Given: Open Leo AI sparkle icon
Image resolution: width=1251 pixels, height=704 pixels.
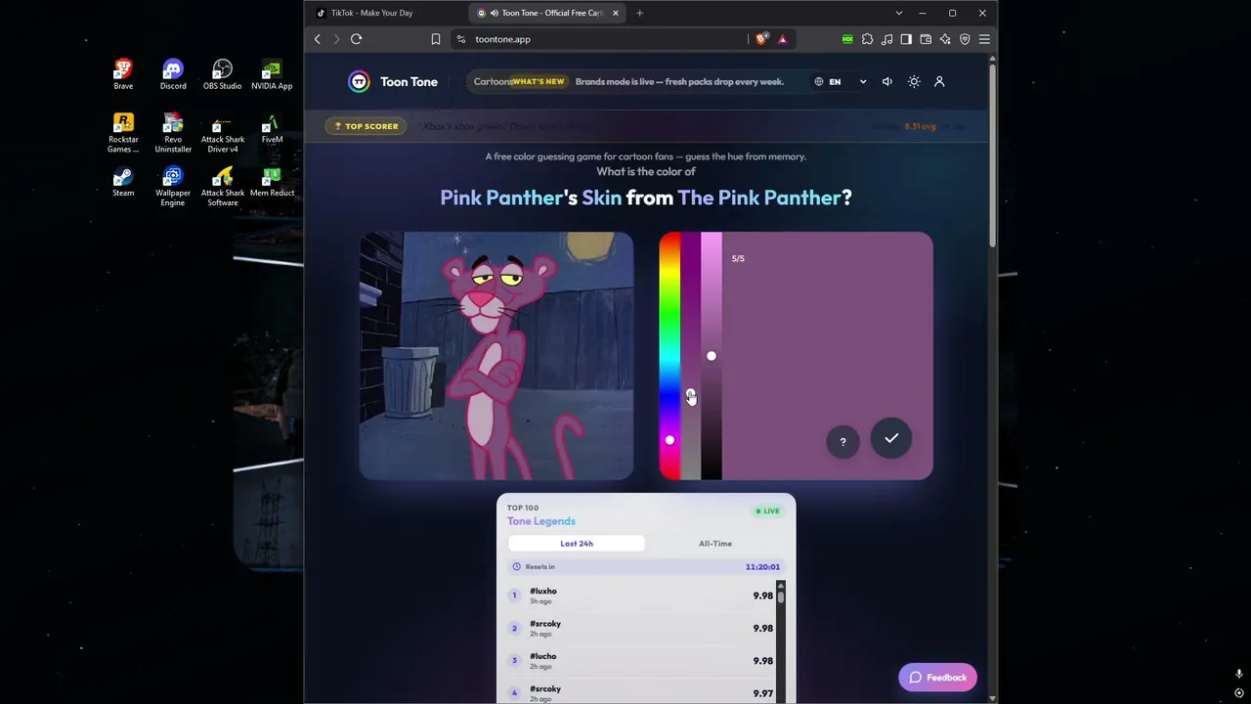Looking at the screenshot, I should [945, 39].
